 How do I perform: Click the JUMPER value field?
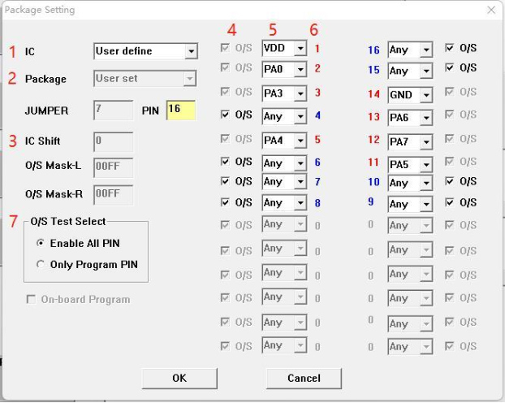tap(114, 110)
